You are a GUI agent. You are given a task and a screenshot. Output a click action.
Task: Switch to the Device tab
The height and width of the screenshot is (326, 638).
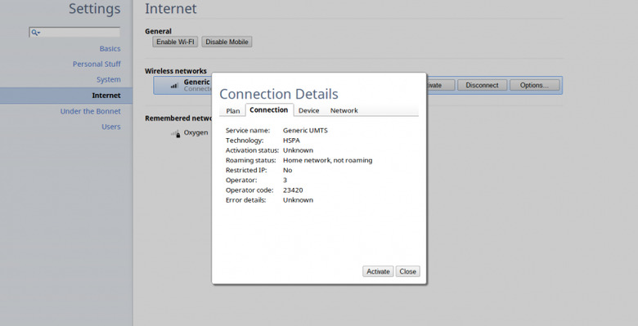tap(308, 110)
